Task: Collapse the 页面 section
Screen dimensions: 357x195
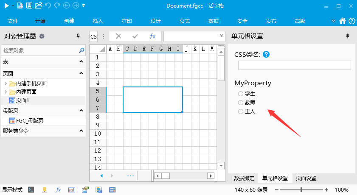Action: [x=81, y=73]
